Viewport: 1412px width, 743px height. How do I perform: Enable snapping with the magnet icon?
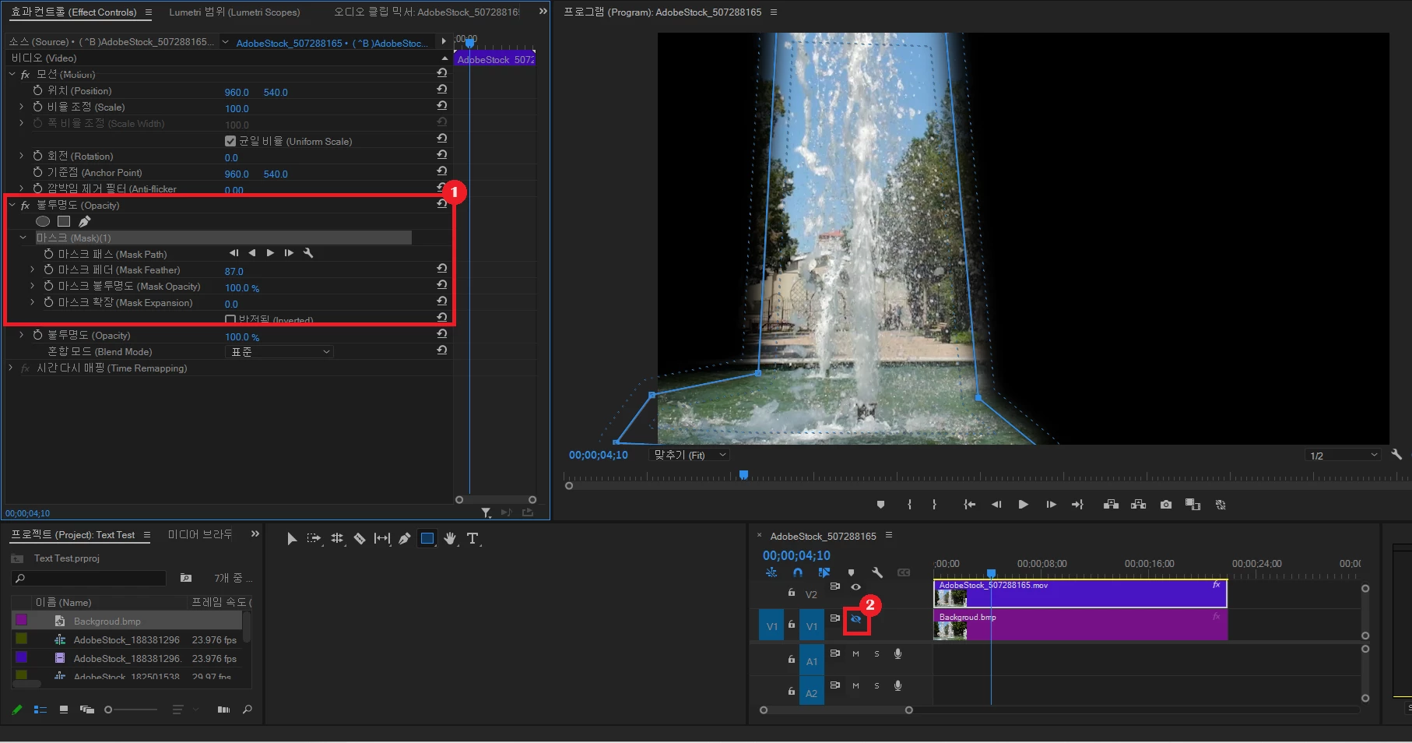798,572
